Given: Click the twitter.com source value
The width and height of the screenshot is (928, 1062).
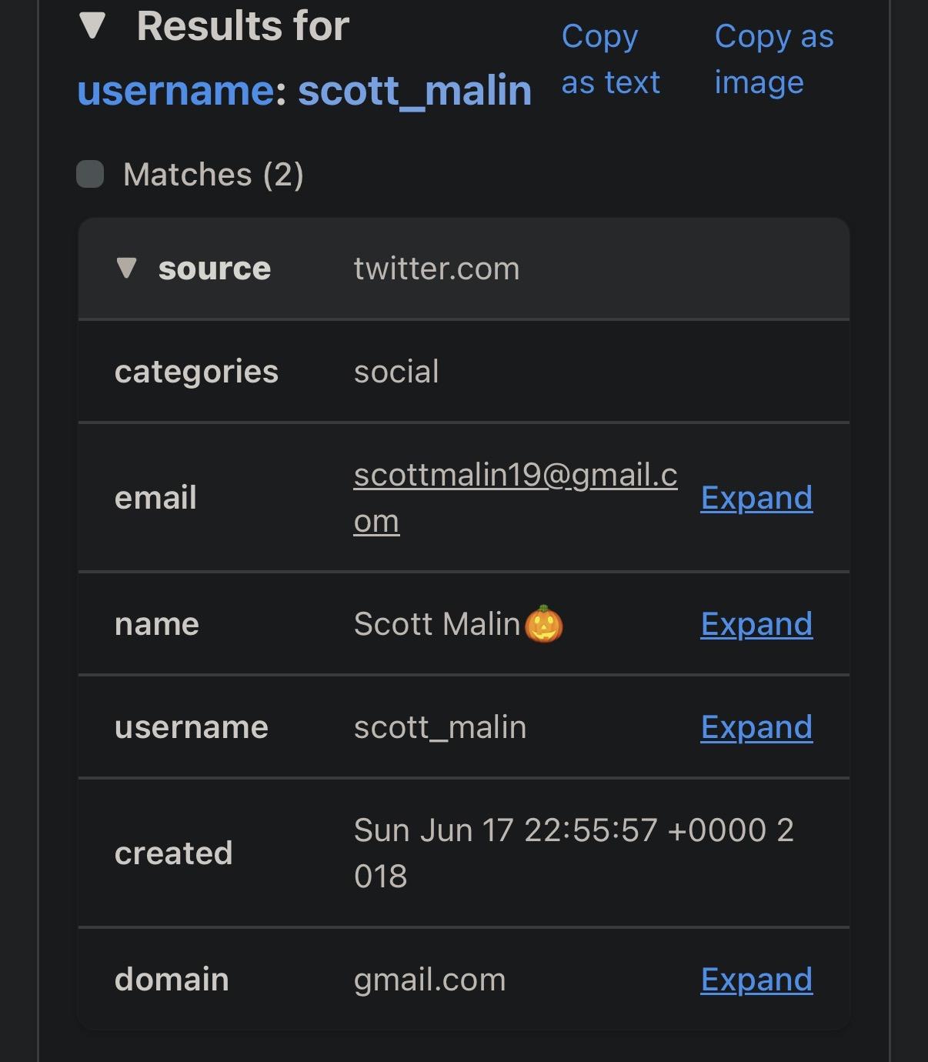Looking at the screenshot, I should [436, 269].
